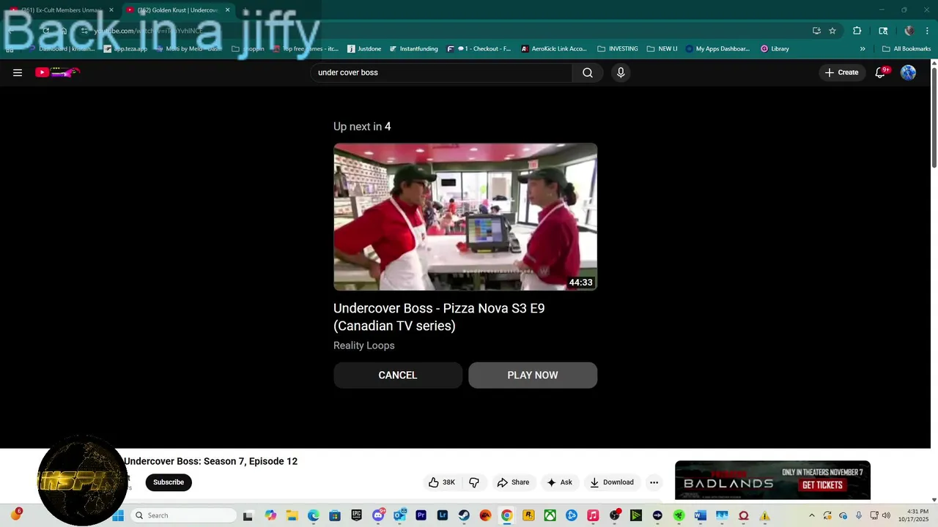The image size is (938, 527).
Task: Click the install-app icon in address bar
Action: pos(816,31)
